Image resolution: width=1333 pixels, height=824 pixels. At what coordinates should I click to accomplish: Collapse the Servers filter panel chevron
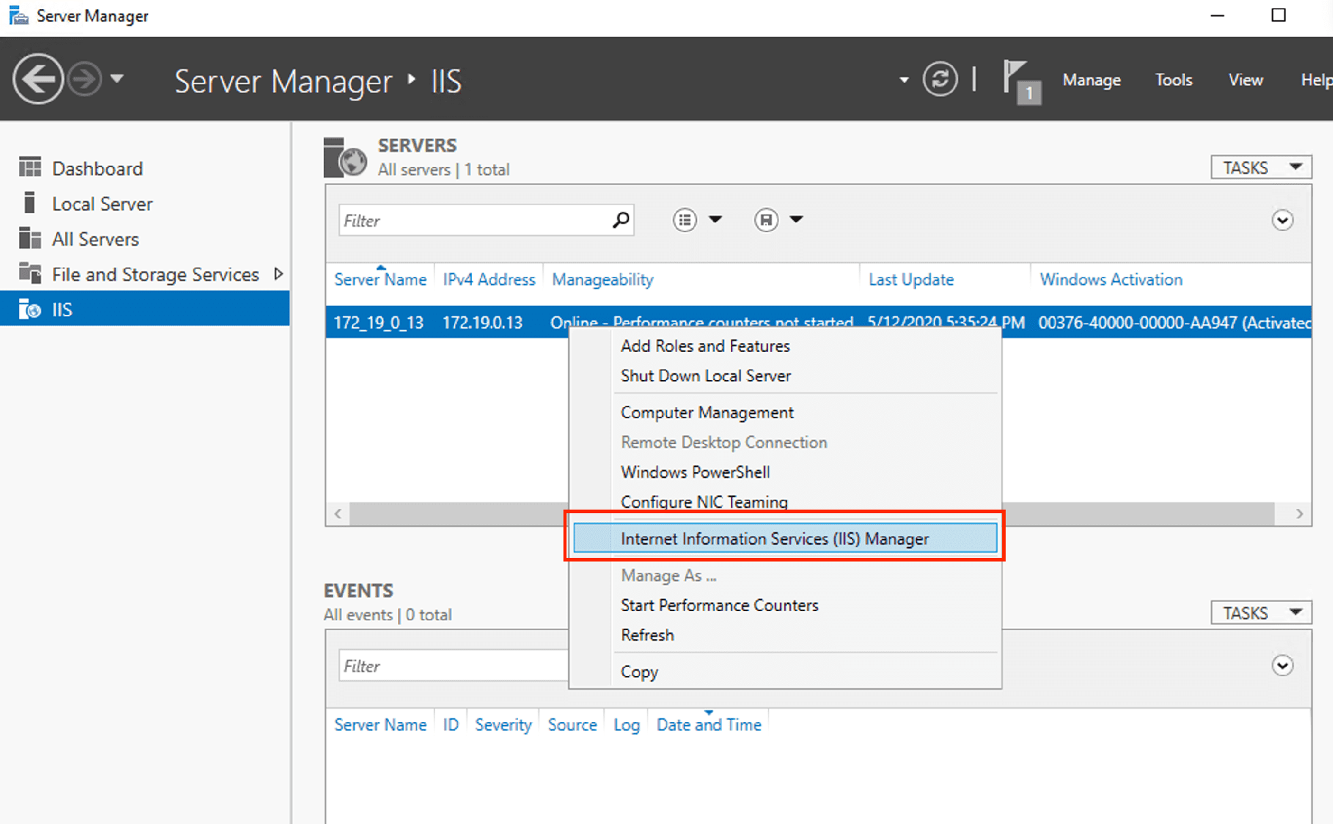(x=1282, y=220)
